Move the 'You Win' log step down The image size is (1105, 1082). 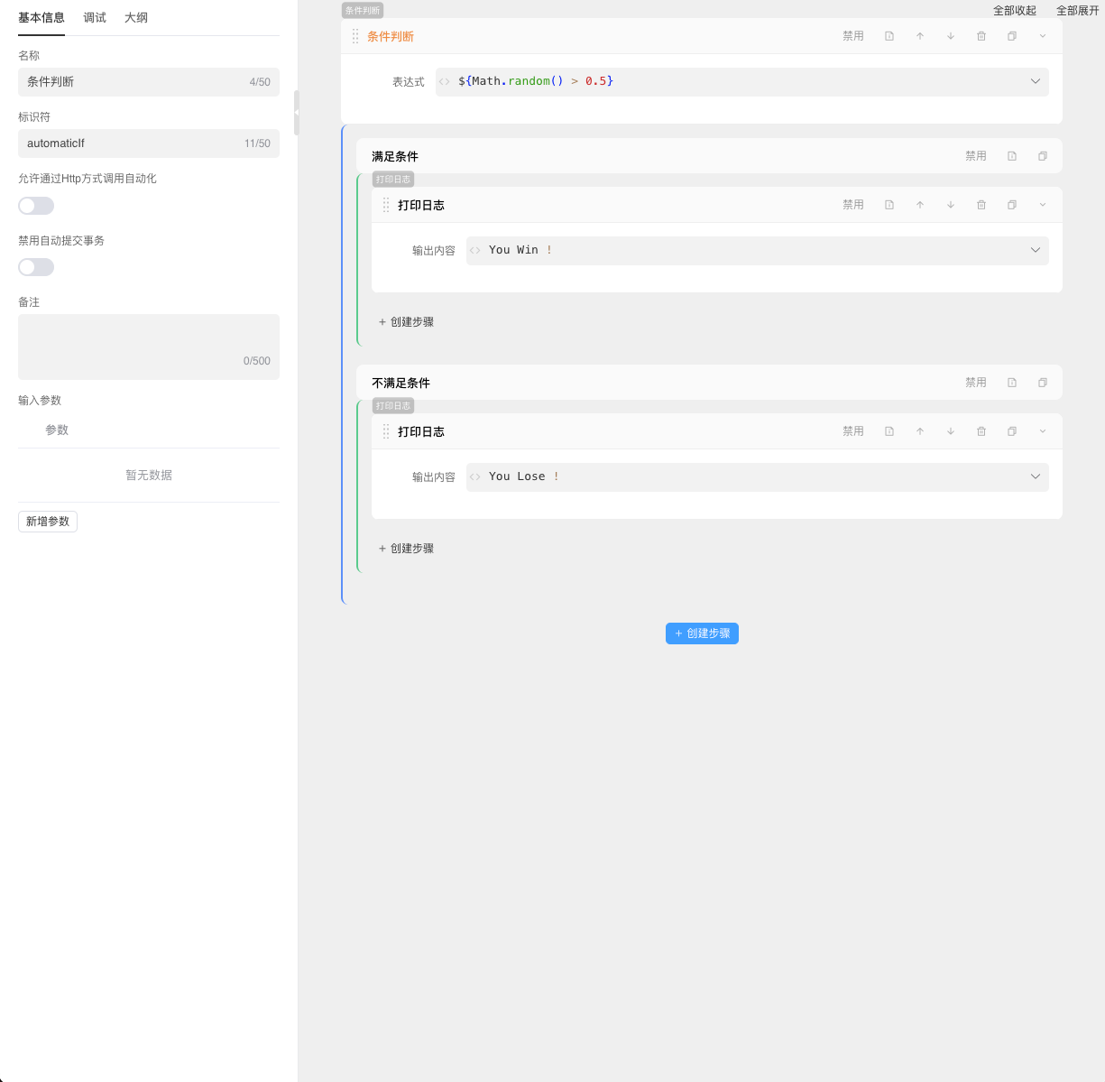[x=951, y=205]
